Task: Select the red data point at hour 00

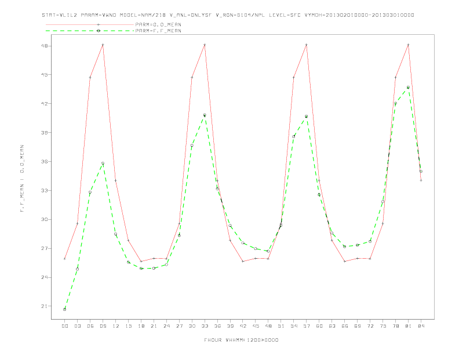Action: click(65, 259)
